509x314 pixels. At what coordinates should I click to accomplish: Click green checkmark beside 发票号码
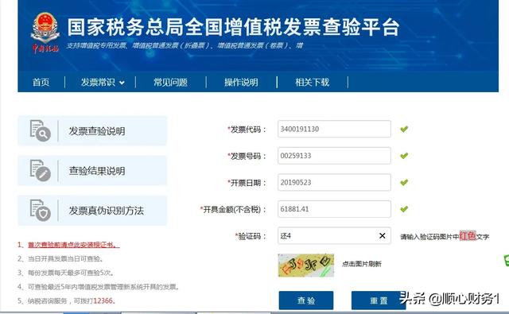(x=404, y=156)
